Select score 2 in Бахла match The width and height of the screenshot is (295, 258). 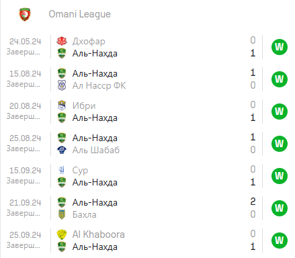[x=253, y=202]
